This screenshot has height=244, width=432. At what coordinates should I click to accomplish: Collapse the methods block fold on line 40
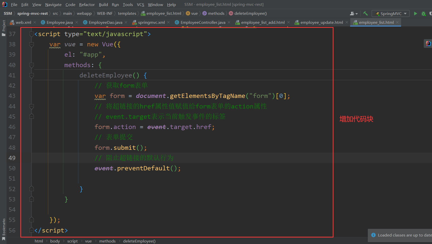31,65
